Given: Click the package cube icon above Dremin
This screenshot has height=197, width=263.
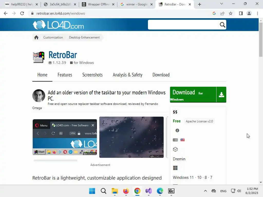Looking at the screenshot, I should click(175, 149).
